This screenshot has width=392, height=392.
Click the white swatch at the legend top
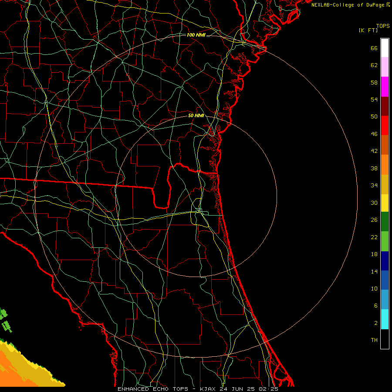[385, 48]
